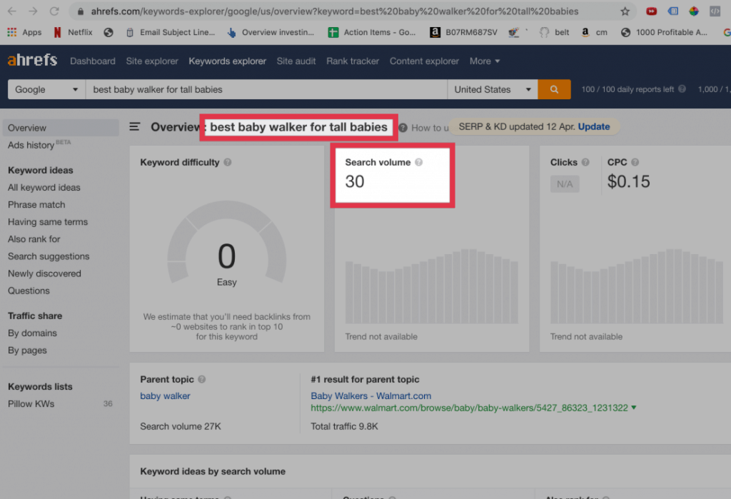
Task: Open the United States country dropdown
Action: pyautogui.click(x=493, y=89)
